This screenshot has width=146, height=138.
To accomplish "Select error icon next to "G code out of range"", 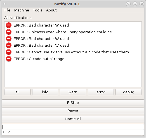I will 9,59.
